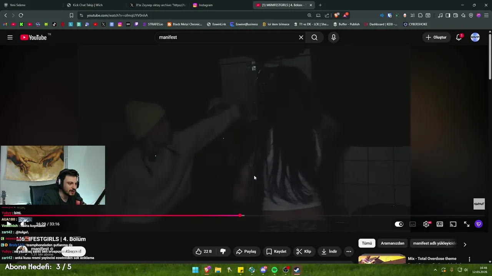Open Mix - Total Overdose theme thumbnail

(x=382, y=260)
